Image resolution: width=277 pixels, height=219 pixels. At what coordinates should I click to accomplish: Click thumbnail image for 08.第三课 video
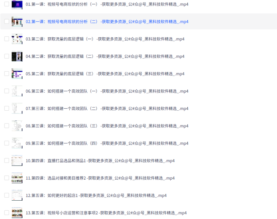click(17, 126)
